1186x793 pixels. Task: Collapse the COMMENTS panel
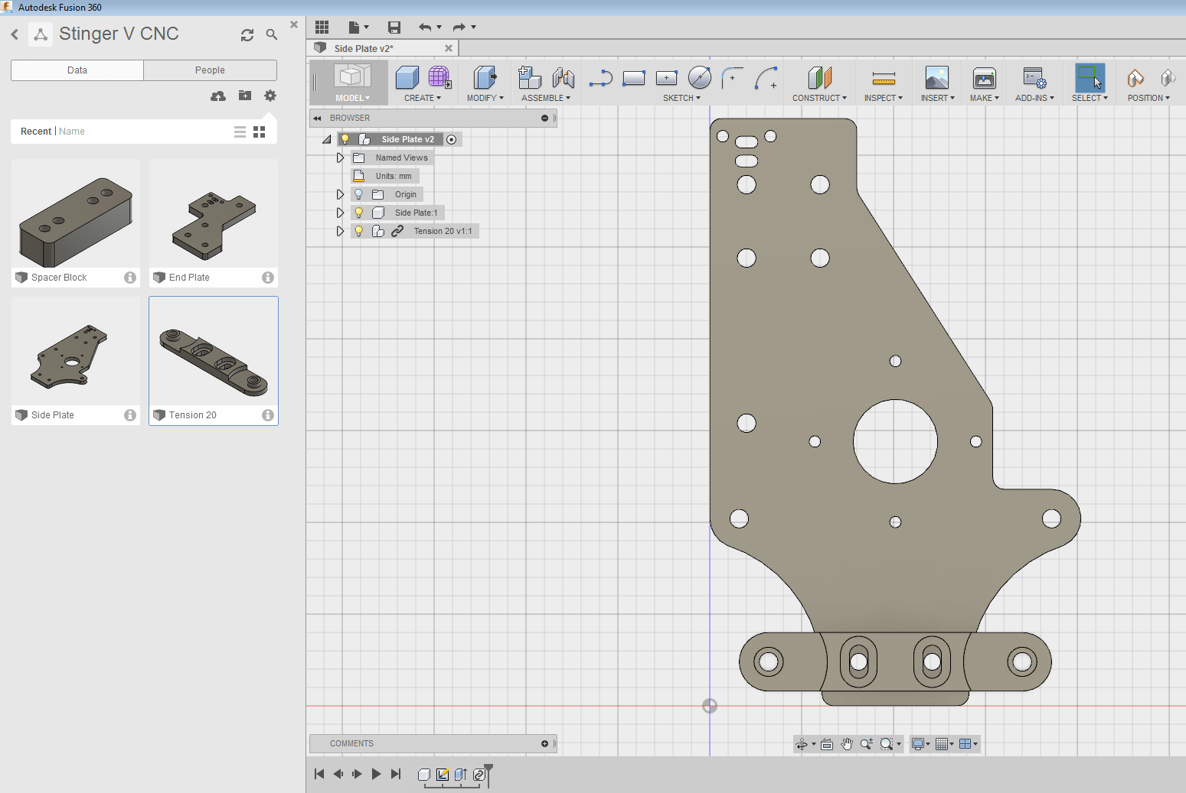click(544, 743)
